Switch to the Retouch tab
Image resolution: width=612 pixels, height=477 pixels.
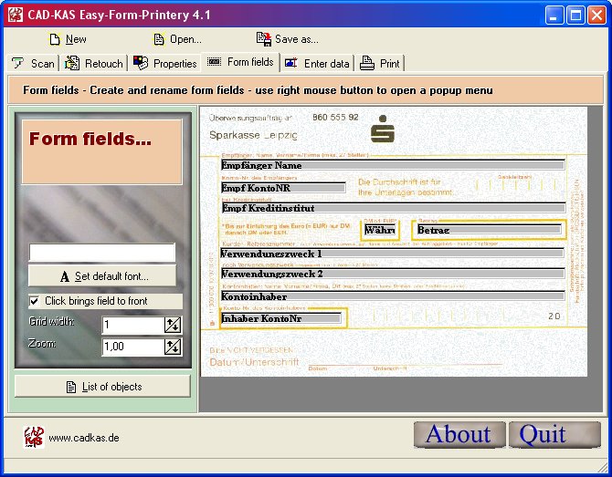pos(93,64)
